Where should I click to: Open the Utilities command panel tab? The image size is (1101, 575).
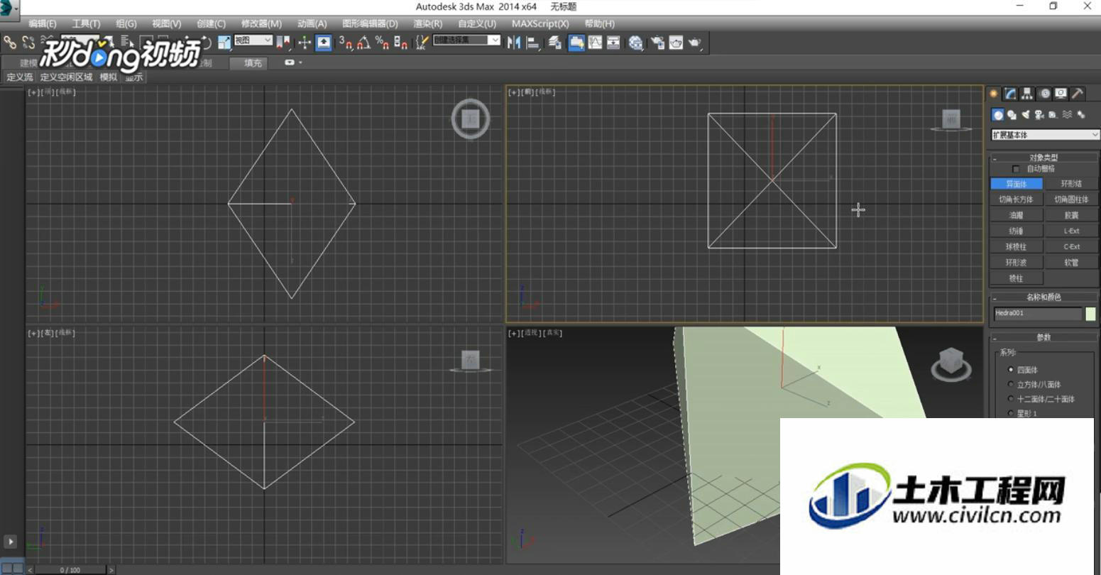[x=1078, y=94]
